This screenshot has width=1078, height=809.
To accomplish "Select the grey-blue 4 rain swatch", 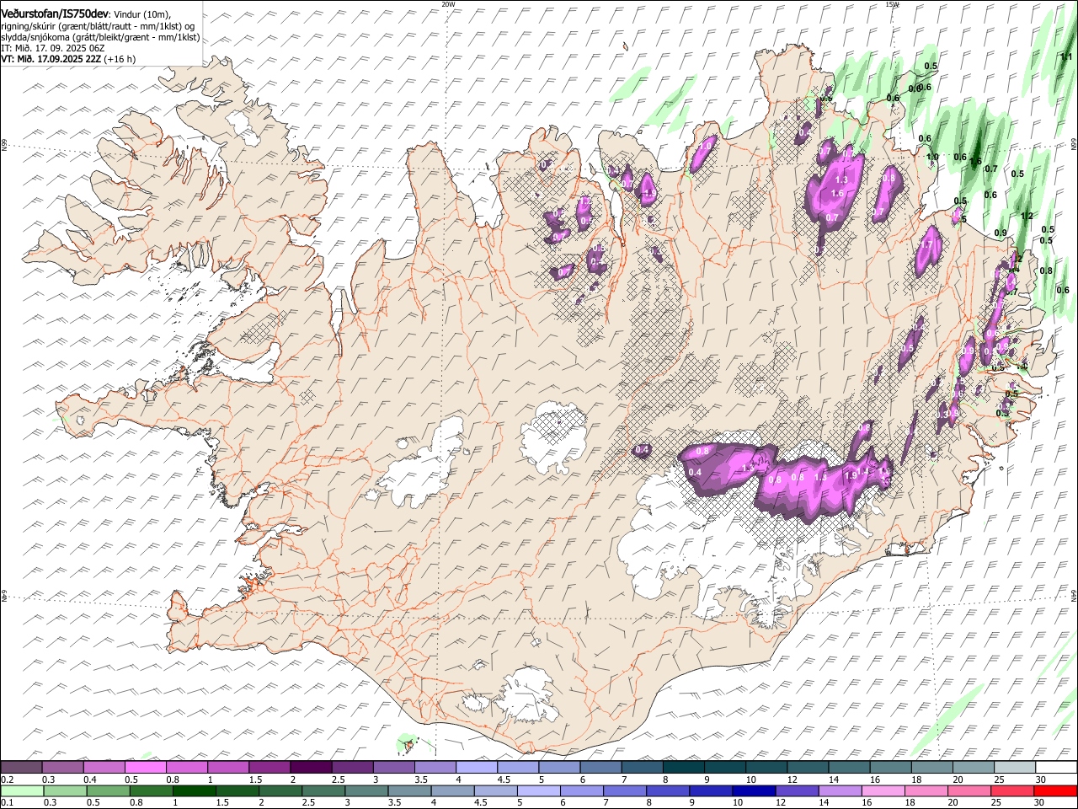I will point(451,790).
